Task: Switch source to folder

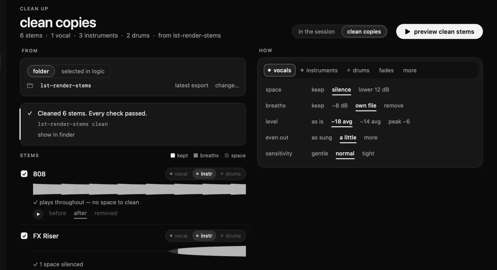Action: [41, 71]
